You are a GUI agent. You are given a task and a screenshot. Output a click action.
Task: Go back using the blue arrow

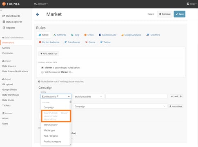point(38,14)
